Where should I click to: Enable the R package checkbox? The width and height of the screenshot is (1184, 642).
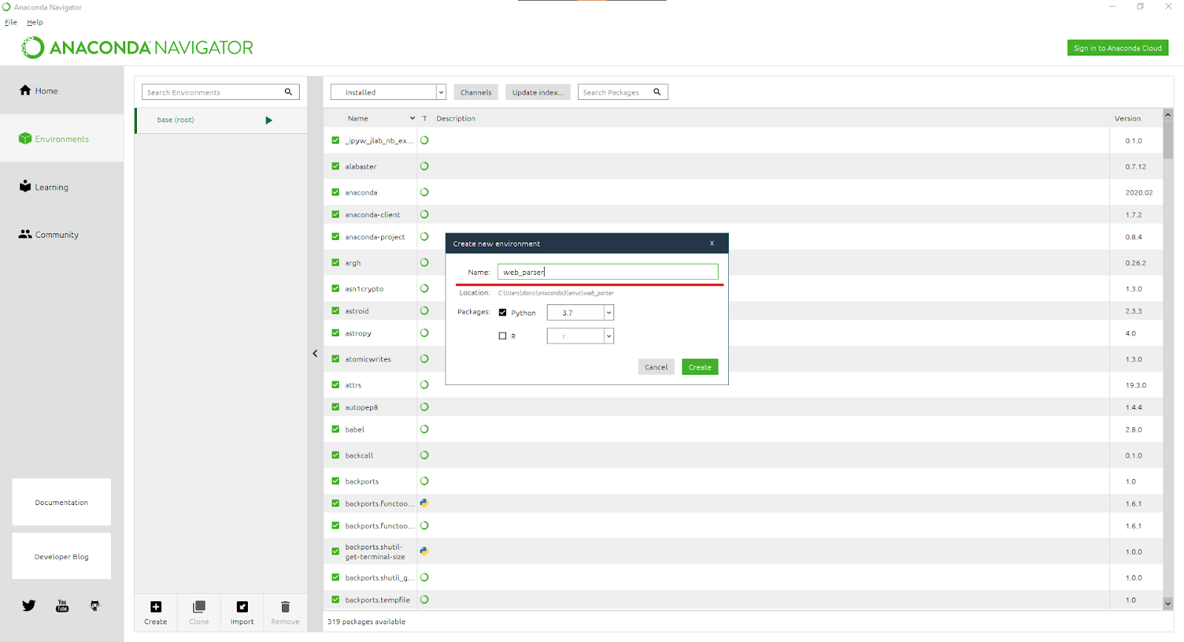click(502, 335)
